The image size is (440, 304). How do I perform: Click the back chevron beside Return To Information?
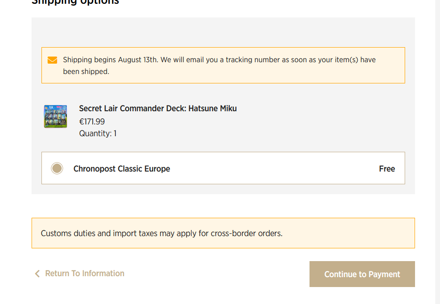point(37,274)
